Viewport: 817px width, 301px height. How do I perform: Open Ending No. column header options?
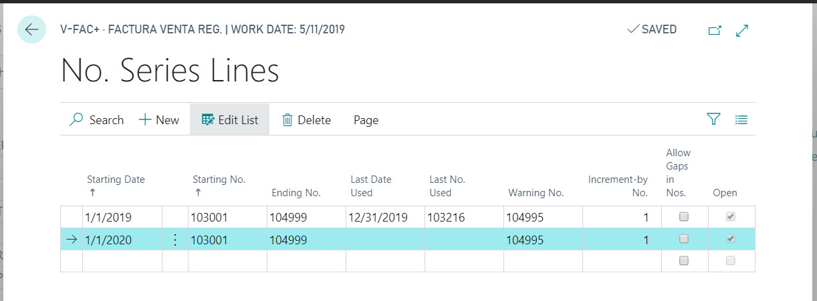(x=296, y=193)
